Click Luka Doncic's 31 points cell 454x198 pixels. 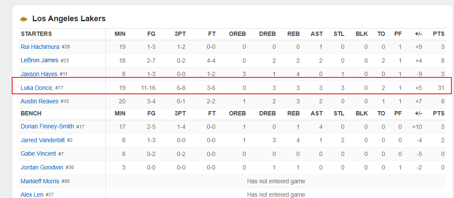click(441, 88)
